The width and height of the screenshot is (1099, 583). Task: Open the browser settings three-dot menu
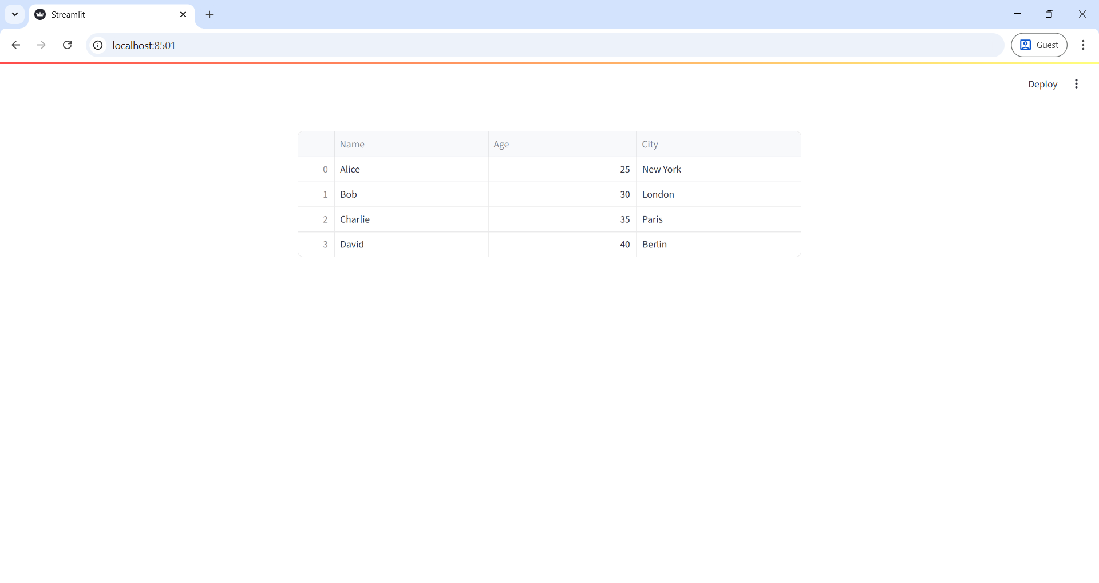[x=1084, y=45]
